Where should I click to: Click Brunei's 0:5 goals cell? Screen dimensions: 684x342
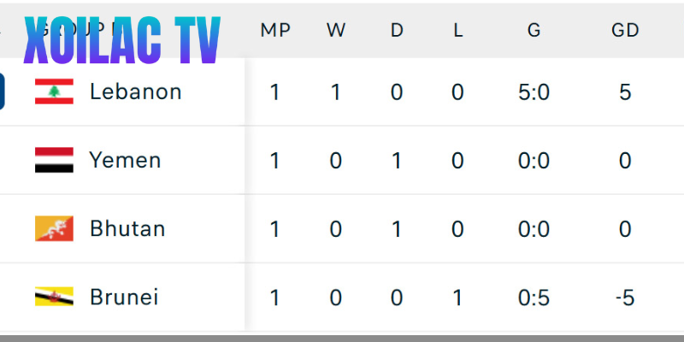click(534, 297)
